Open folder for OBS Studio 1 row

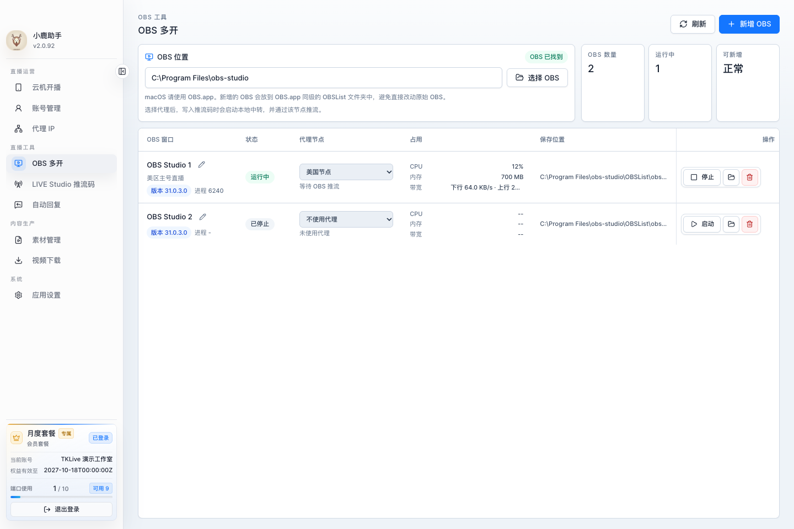pyautogui.click(x=731, y=177)
